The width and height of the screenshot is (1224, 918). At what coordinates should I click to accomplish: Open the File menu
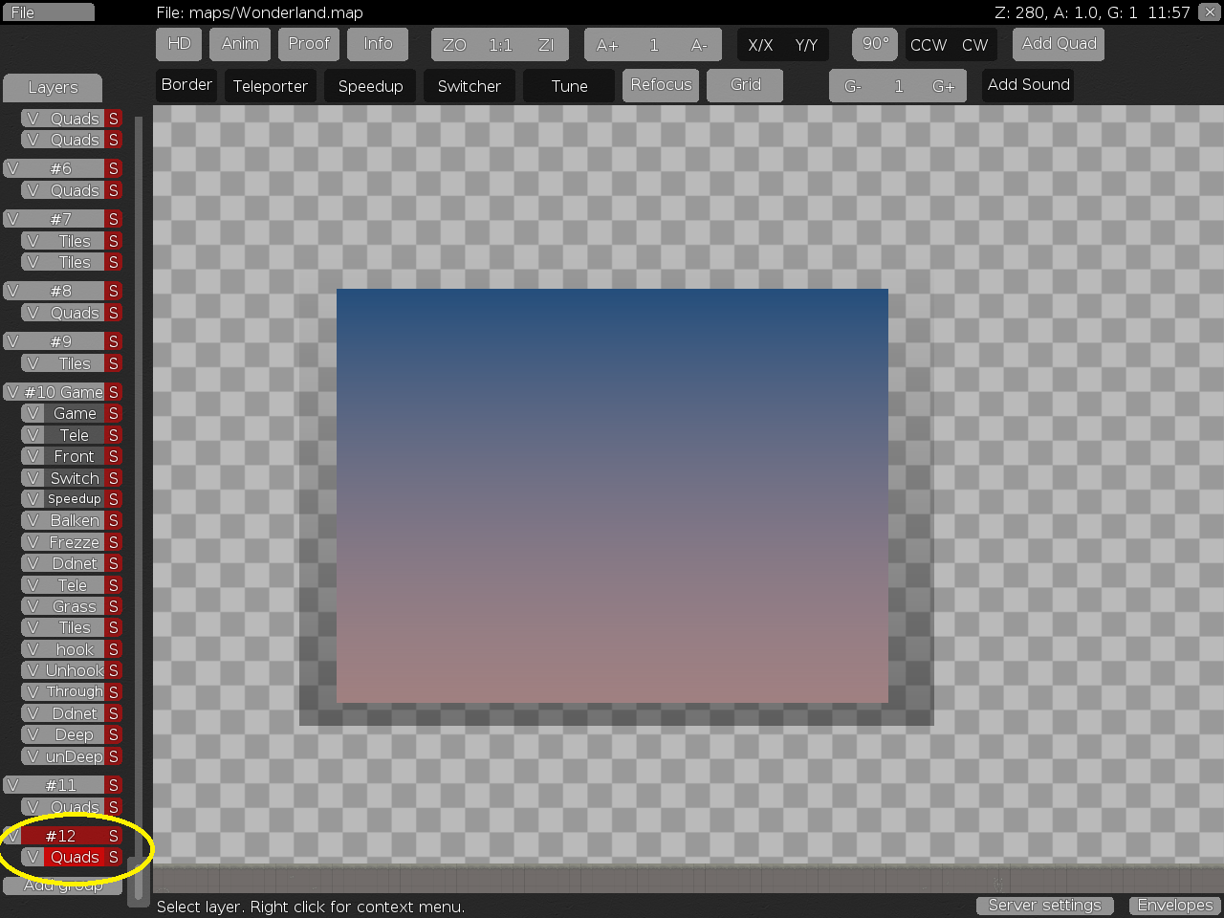pos(48,12)
